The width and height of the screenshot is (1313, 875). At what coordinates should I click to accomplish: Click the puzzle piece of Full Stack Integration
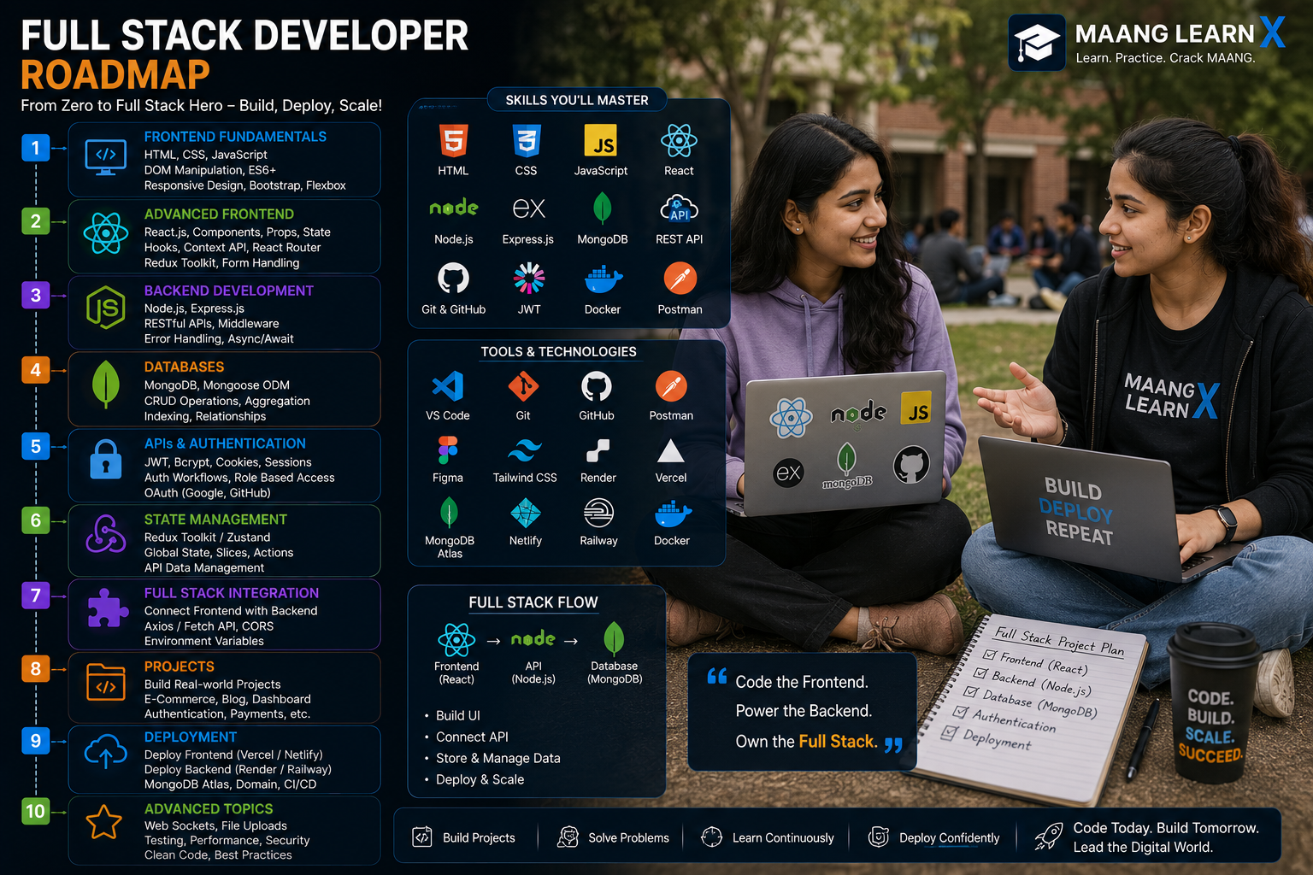pos(108,608)
